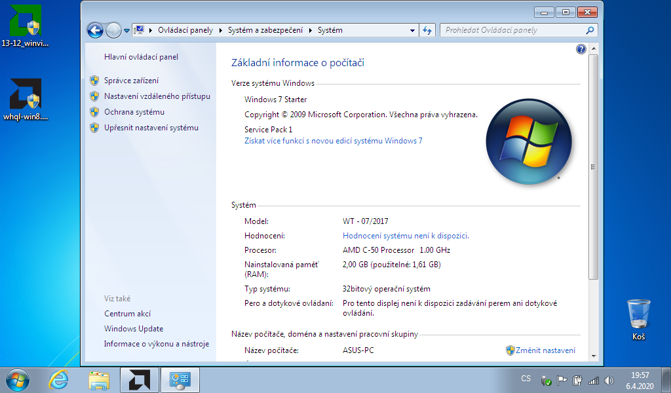Expand the arrow before Ovládací panely breadcrumb
Image resolution: width=671 pixels, height=393 pixels.
point(151,30)
